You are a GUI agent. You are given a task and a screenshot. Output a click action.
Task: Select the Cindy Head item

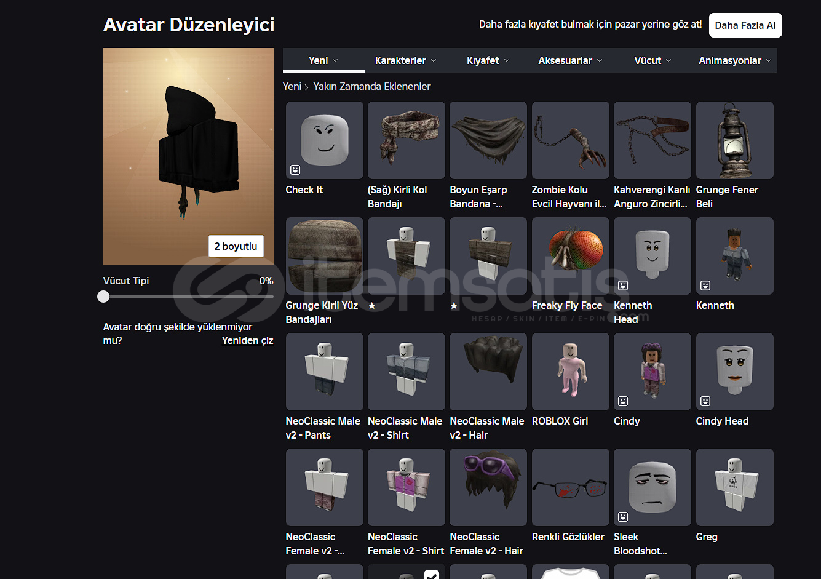click(x=734, y=372)
